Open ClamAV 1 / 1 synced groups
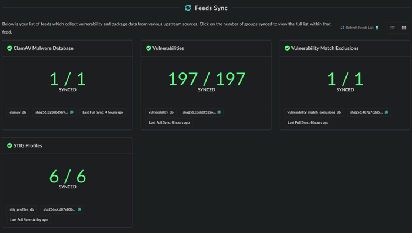The image size is (412, 233). 68,79
